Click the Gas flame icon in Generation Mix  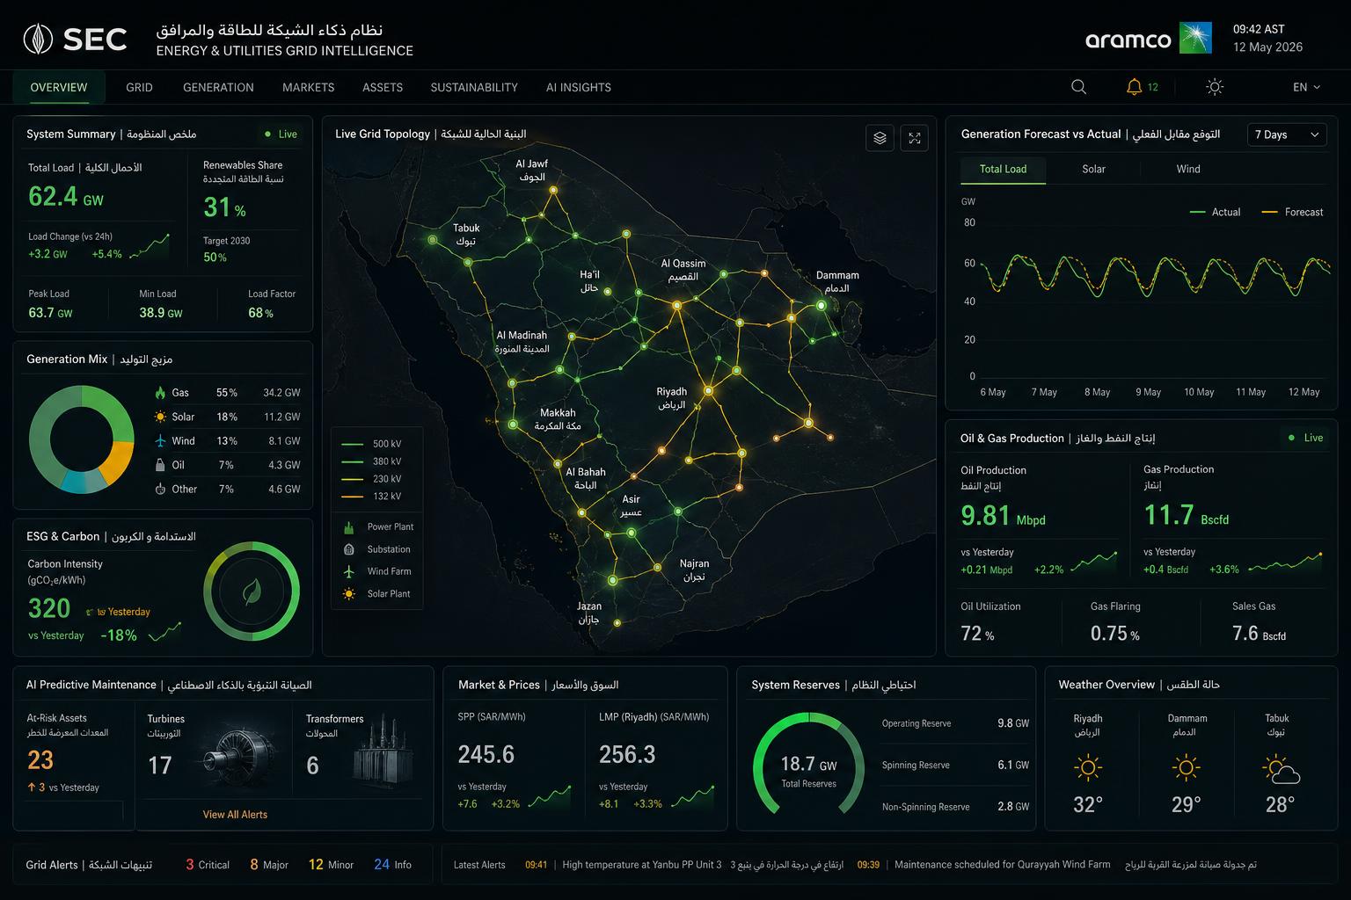coord(160,393)
